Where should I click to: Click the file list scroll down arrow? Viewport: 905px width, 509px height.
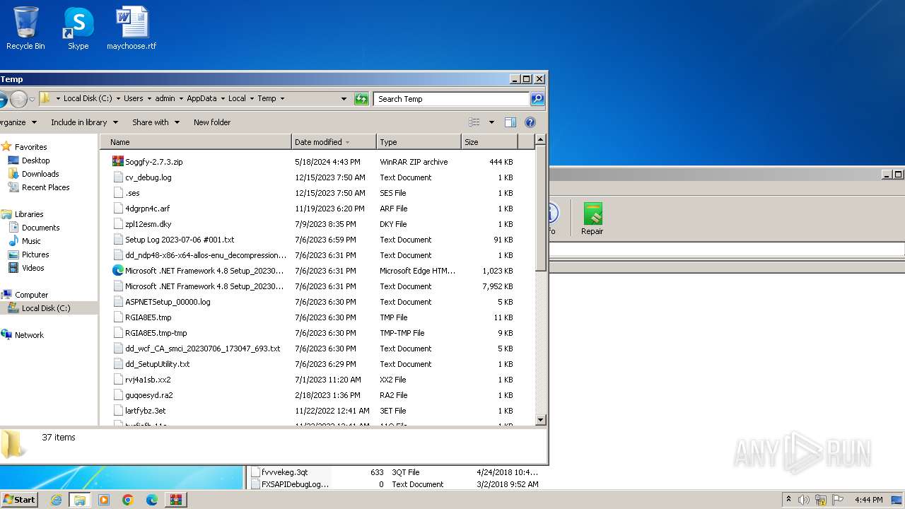540,420
